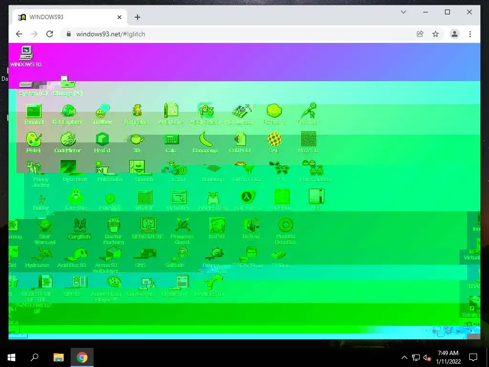Open File Explorer from taskbar

(58, 357)
